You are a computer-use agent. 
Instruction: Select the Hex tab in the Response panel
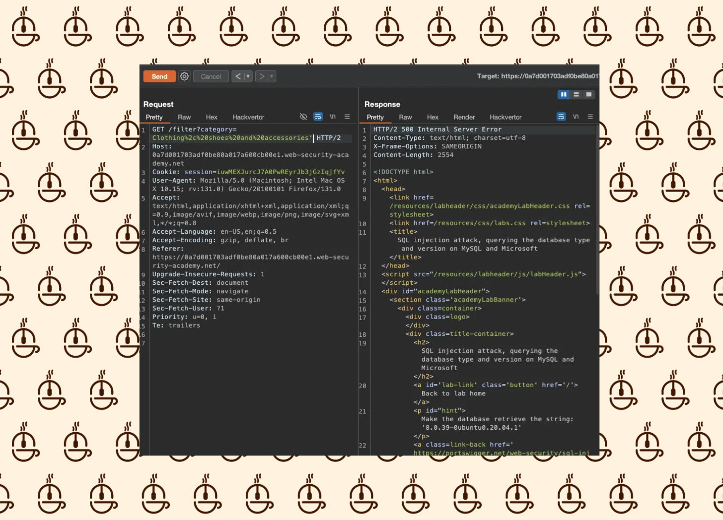pos(433,117)
